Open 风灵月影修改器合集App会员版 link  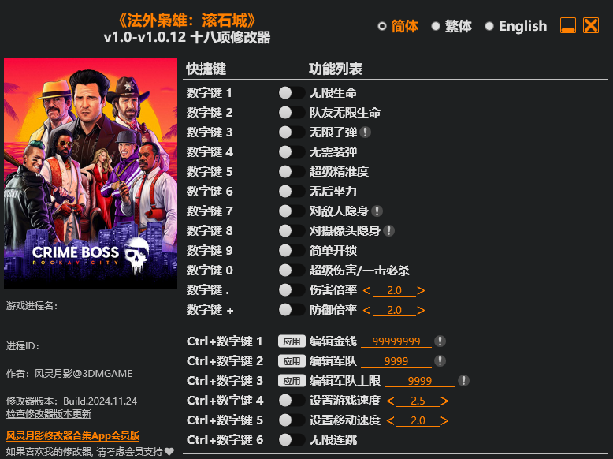pyautogui.click(x=72, y=436)
